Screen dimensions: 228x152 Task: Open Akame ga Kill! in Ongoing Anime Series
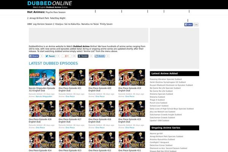pos(156,133)
